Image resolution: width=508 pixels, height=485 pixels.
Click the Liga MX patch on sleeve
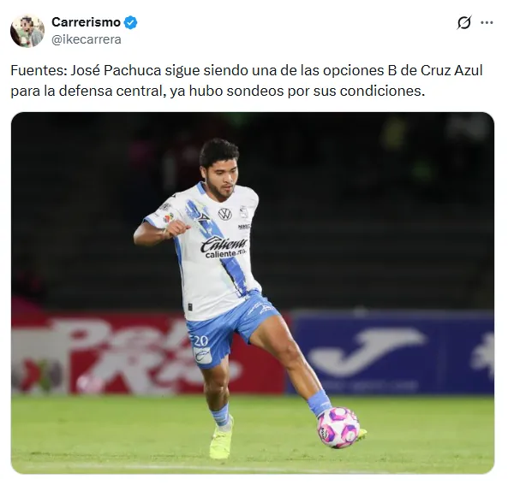168,218
